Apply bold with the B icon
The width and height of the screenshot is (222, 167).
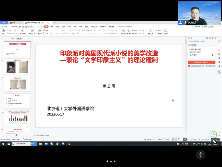[x=51, y=33]
